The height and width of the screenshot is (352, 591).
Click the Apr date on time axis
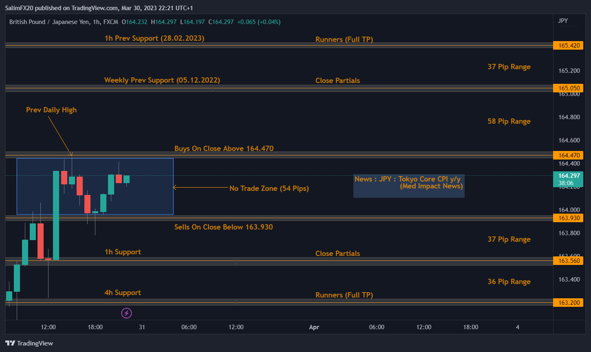point(313,327)
